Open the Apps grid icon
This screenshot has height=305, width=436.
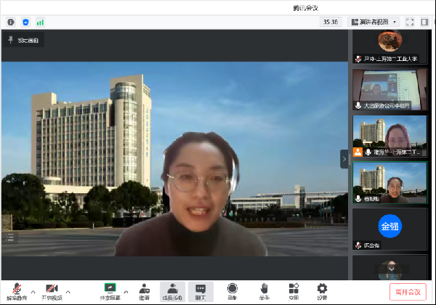(294, 289)
